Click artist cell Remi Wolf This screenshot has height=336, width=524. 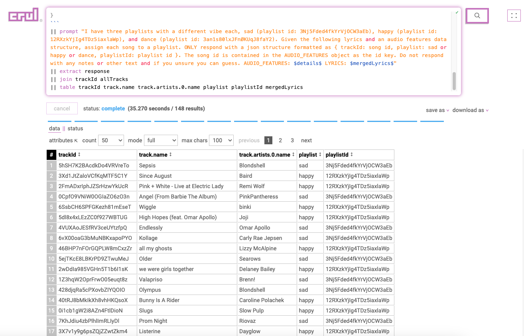267,186
